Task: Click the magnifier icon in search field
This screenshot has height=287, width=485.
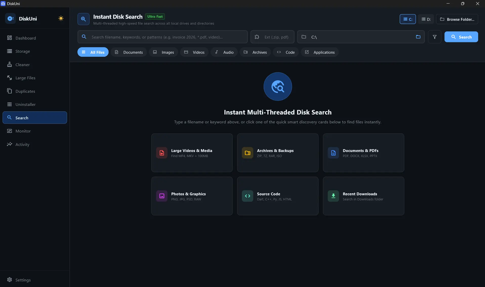Action: (x=84, y=37)
